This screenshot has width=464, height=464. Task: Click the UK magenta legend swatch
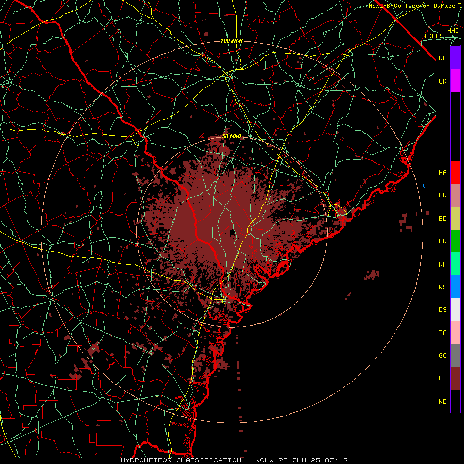(455, 81)
